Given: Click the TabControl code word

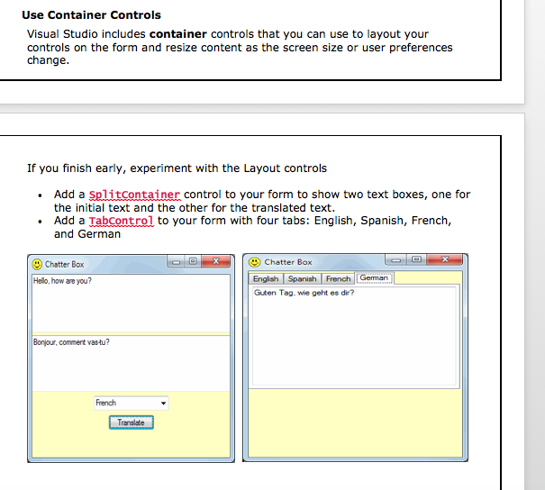Looking at the screenshot, I should 121,221.
